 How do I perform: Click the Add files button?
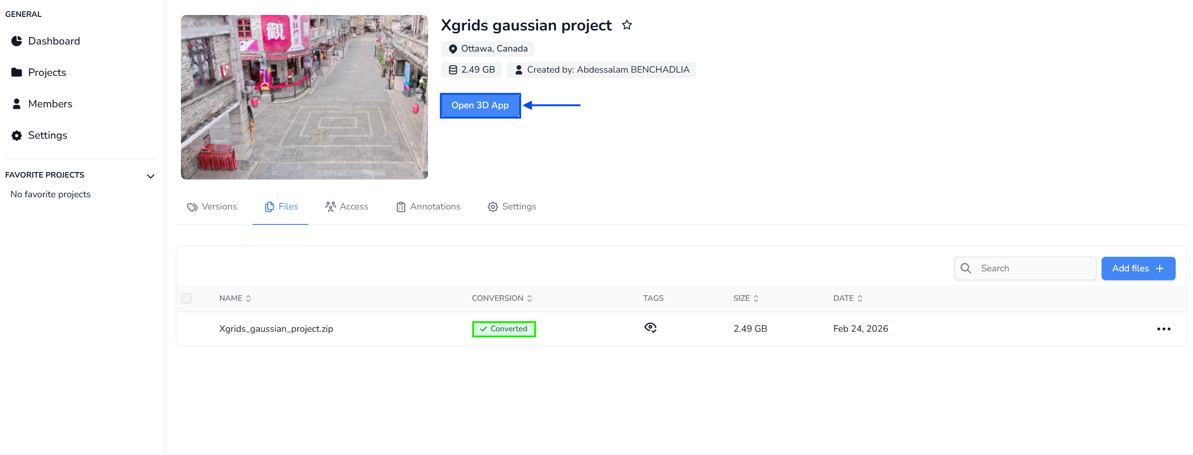click(x=1138, y=269)
